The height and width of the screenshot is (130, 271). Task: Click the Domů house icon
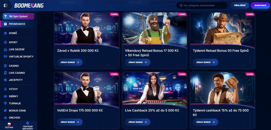pyautogui.click(x=5, y=33)
